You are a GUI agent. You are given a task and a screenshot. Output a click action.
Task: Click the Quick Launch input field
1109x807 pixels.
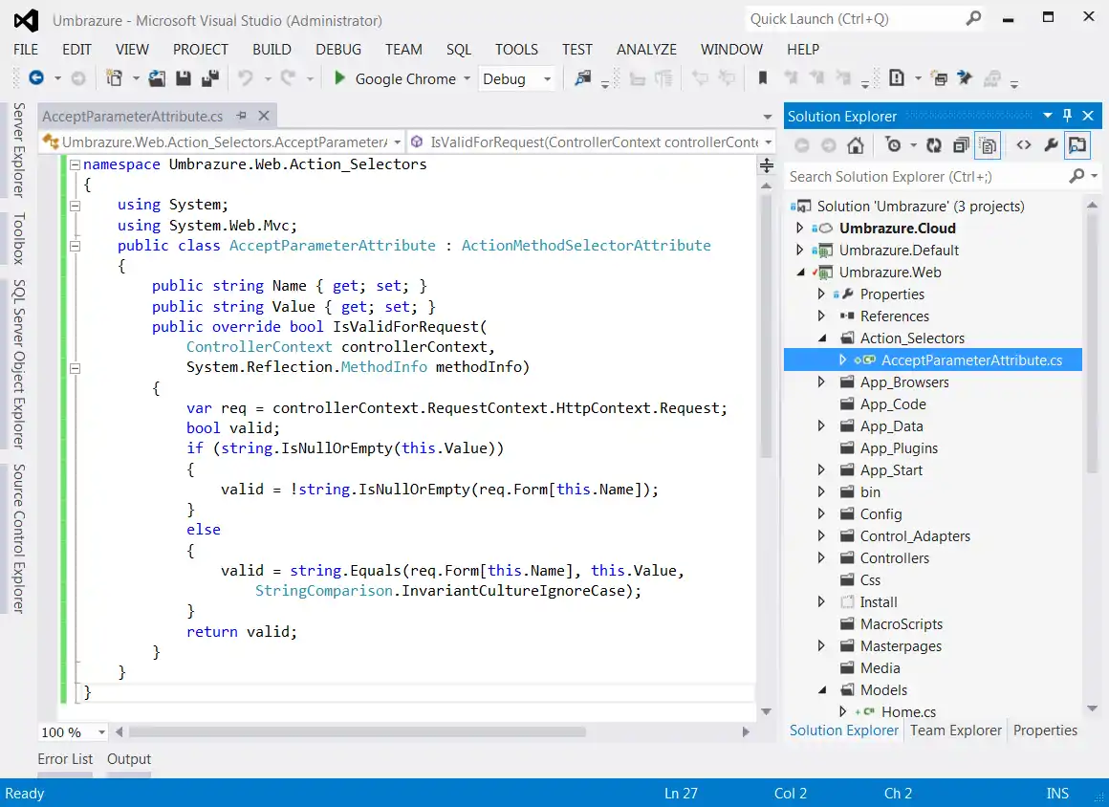[855, 19]
